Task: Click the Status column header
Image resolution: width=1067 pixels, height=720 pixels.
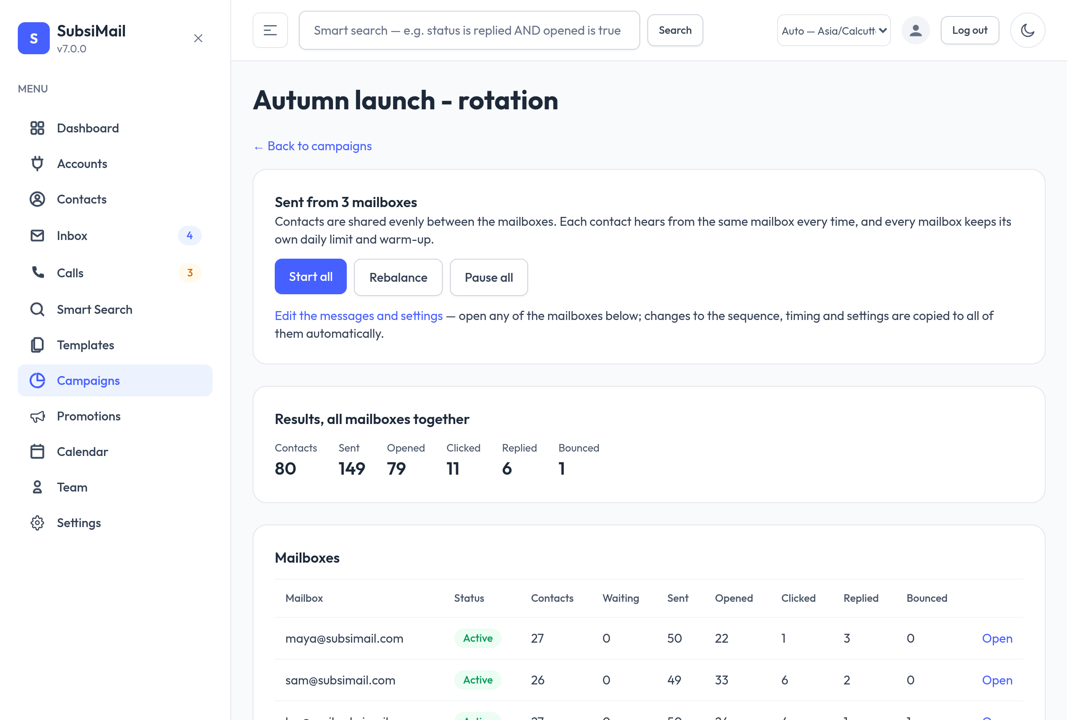Action: pos(469,598)
